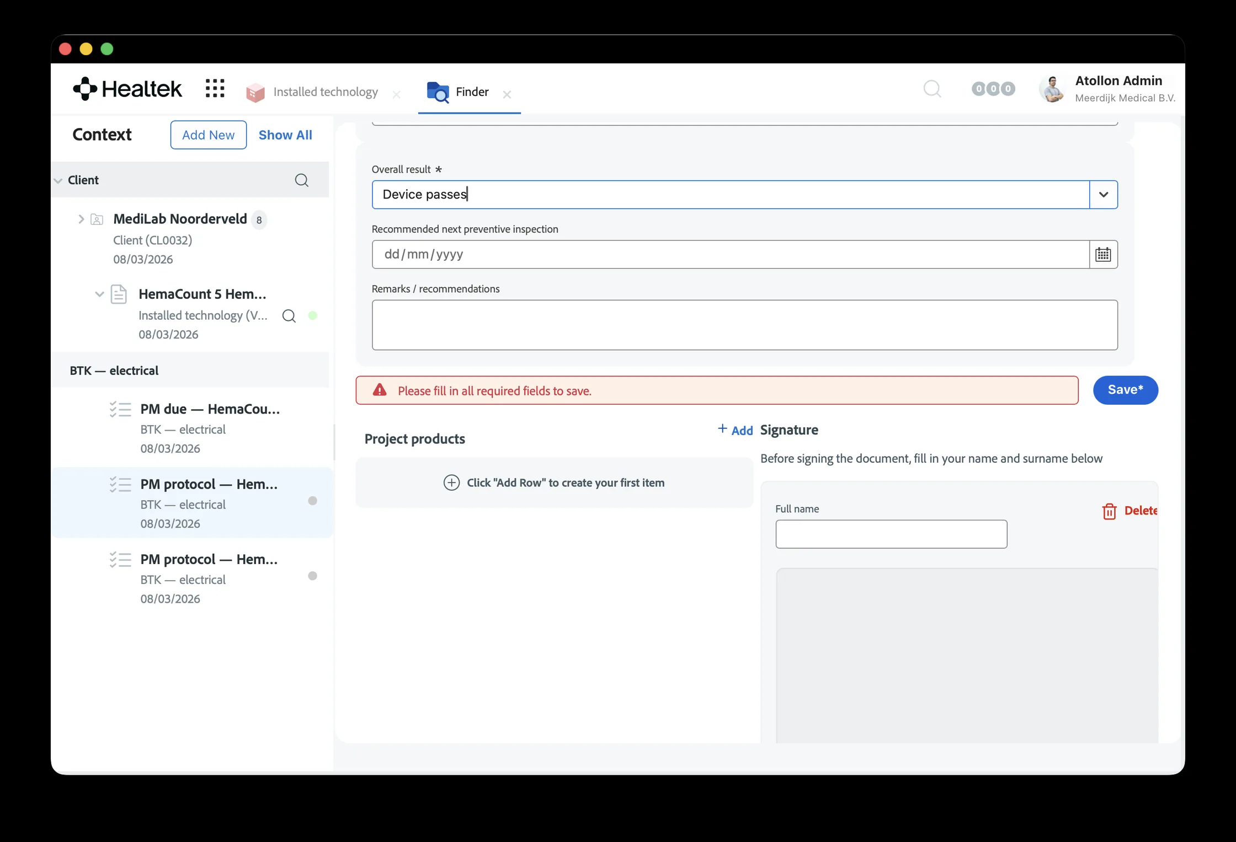The image size is (1236, 842).
Task: Open the Overall result dropdown arrow
Action: click(x=1104, y=195)
